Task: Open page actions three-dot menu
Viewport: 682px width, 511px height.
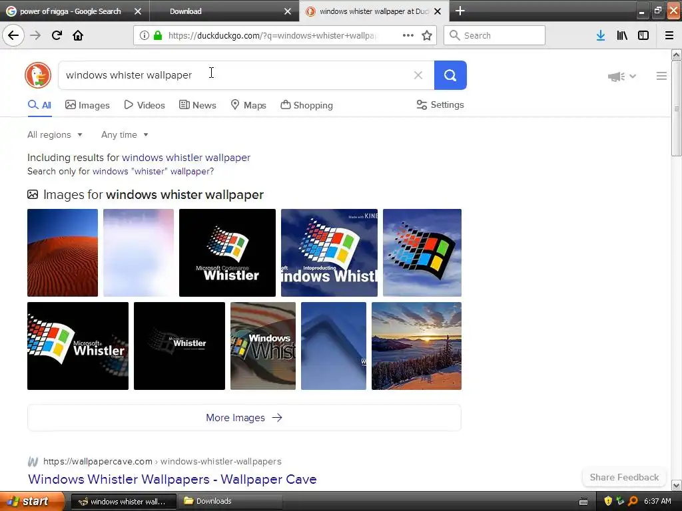Action: (x=408, y=35)
